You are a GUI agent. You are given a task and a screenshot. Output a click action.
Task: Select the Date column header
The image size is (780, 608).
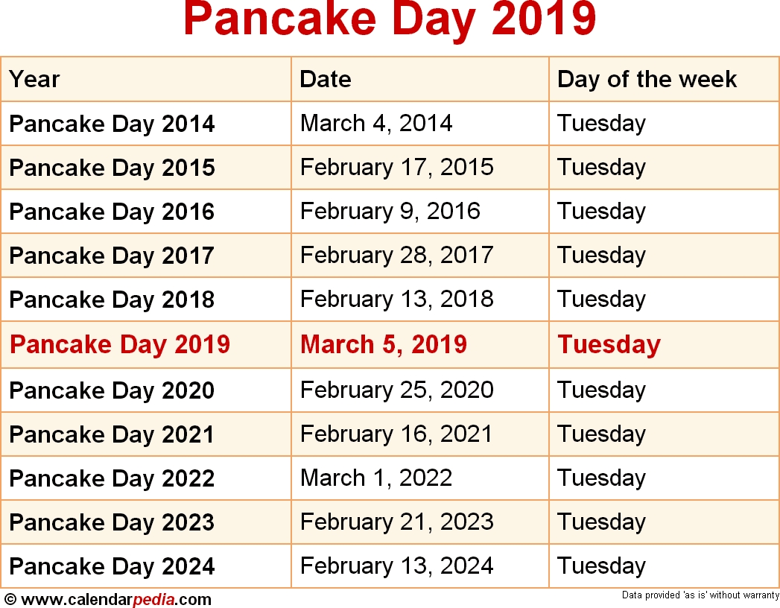326,79
